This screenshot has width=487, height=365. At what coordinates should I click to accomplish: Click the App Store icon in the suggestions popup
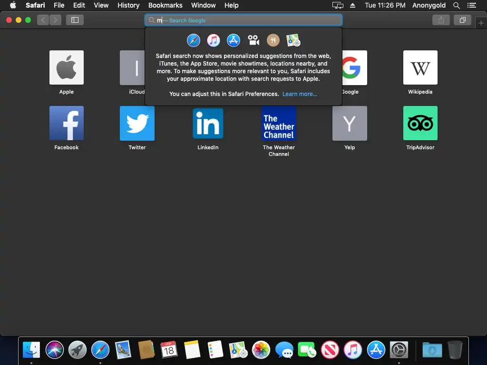click(233, 40)
